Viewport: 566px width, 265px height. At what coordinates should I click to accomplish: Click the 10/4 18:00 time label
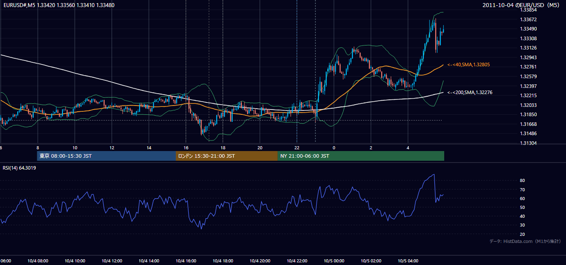click(x=223, y=261)
